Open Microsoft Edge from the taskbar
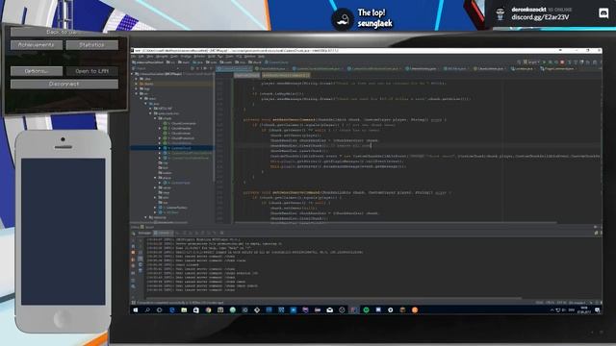This screenshot has width=616, height=346. click(172, 309)
